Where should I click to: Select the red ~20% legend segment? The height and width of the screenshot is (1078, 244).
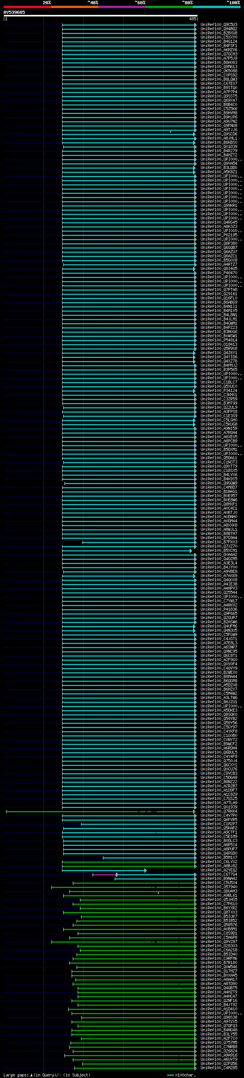tap(27, 7)
